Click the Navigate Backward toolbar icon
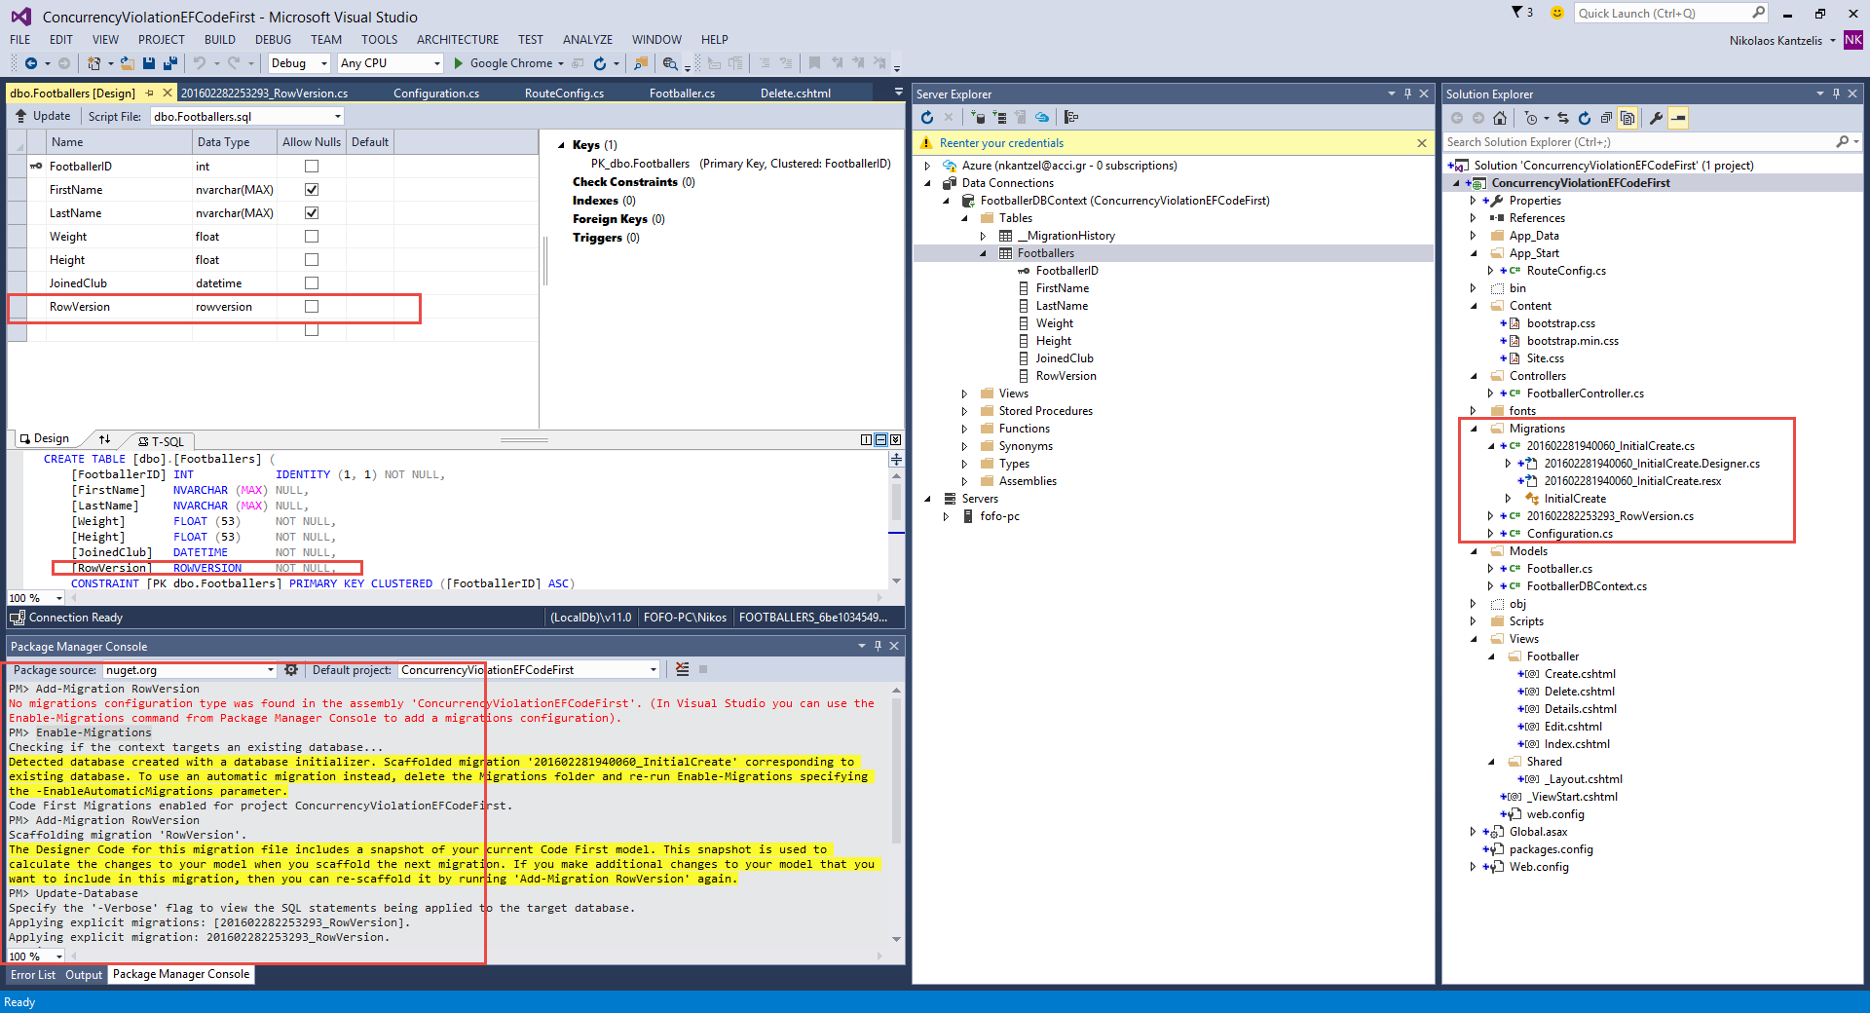The height and width of the screenshot is (1013, 1870). [31, 63]
